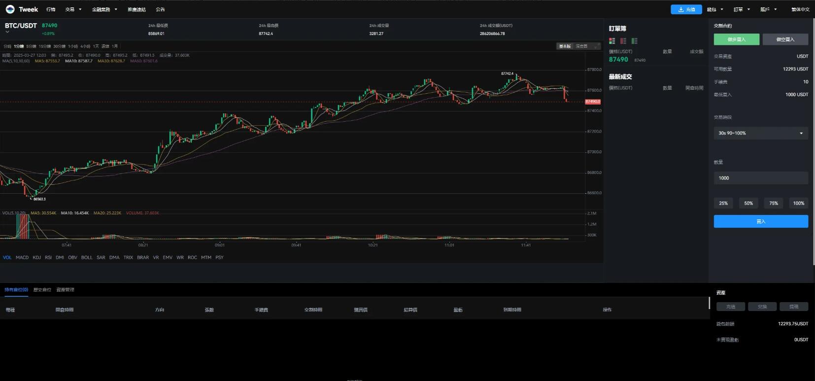Image resolution: width=815 pixels, height=381 pixels.
Task: Select 做空買入 short position toggle
Action: (x=785, y=39)
